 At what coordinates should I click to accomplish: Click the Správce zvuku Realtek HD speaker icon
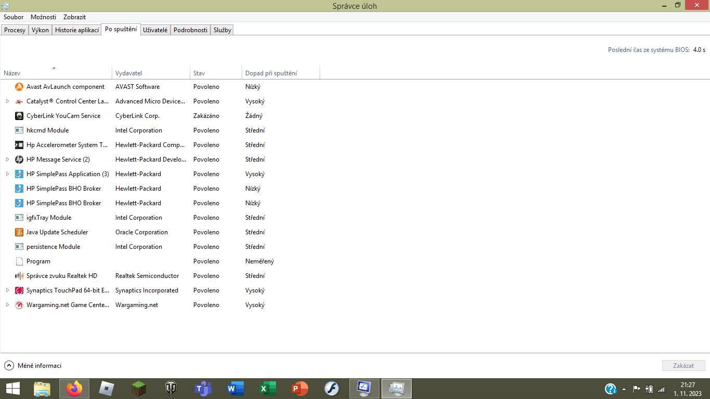(x=19, y=276)
